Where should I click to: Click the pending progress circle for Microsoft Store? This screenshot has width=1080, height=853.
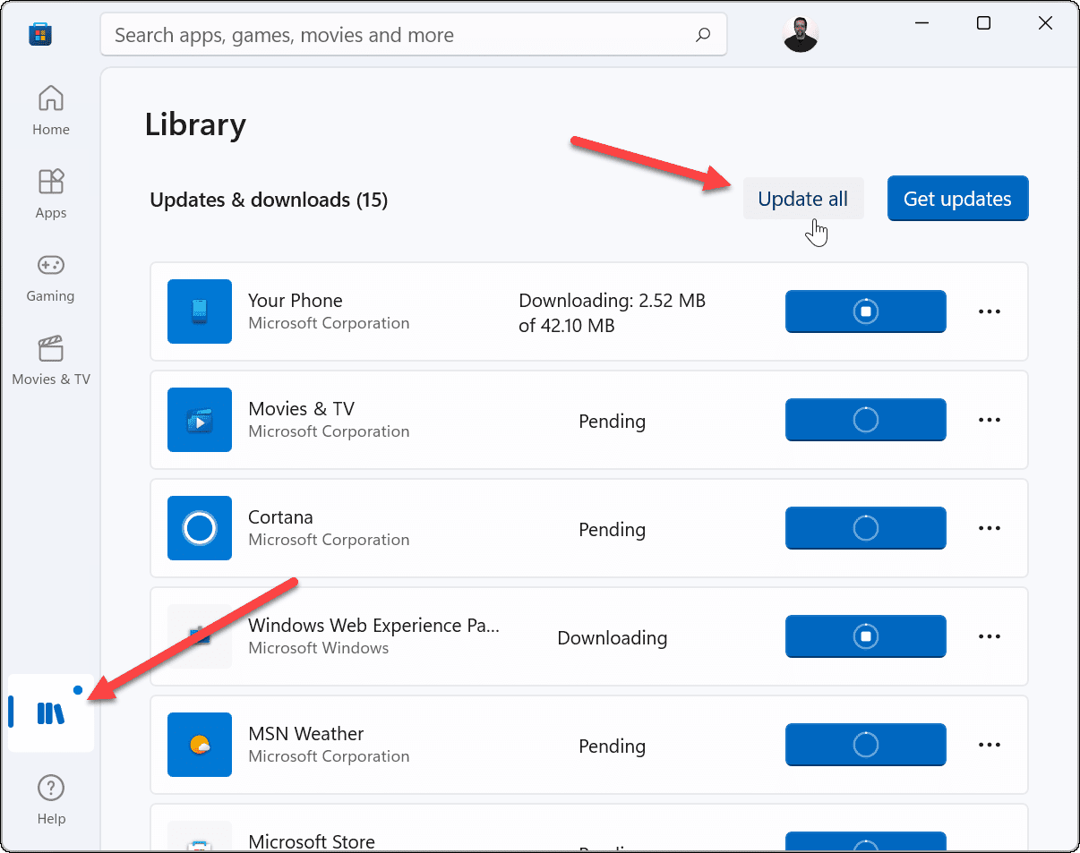pos(865,841)
